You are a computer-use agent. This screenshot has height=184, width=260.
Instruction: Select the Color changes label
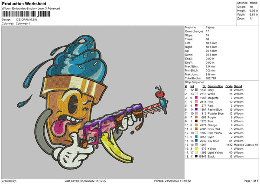point(194,31)
